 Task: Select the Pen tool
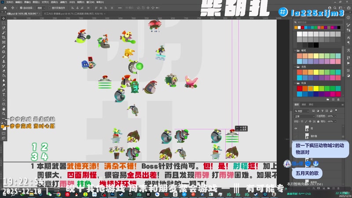pos(4,90)
